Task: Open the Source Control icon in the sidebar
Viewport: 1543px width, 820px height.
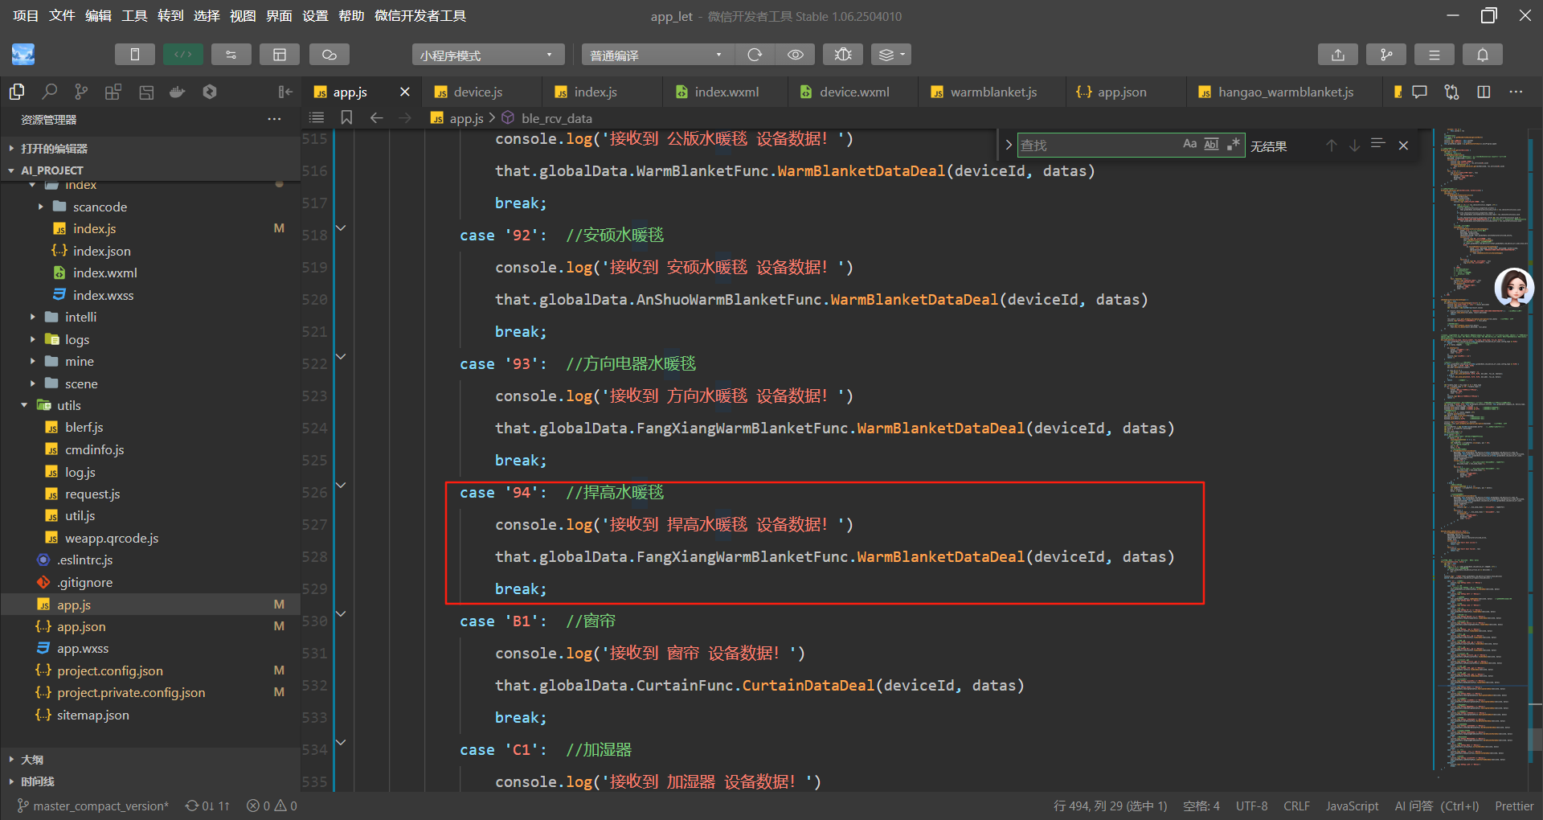Action: tap(81, 92)
